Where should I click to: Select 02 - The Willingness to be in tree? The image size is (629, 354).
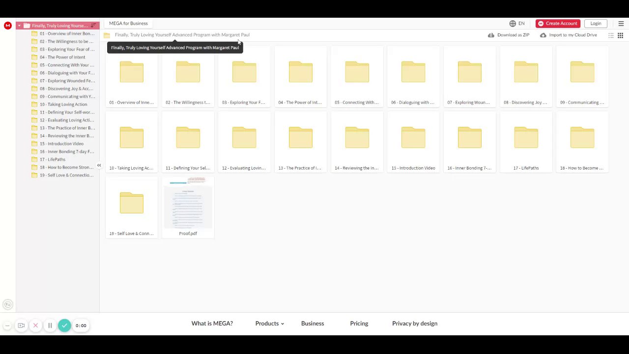coord(63,41)
